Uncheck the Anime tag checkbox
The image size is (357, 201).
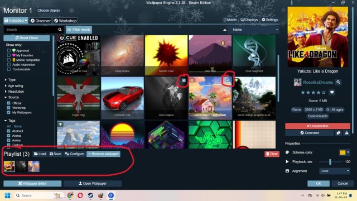click(9, 140)
